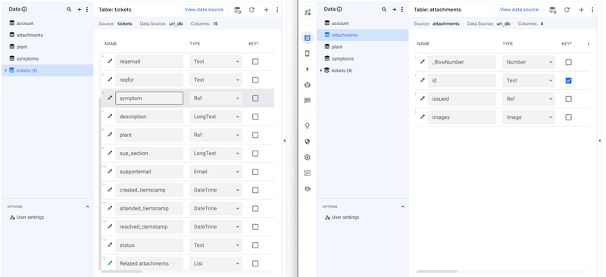Viewport: 606px width, 277px height.
Task: Collapse Options section in left window
Action: click(87, 207)
